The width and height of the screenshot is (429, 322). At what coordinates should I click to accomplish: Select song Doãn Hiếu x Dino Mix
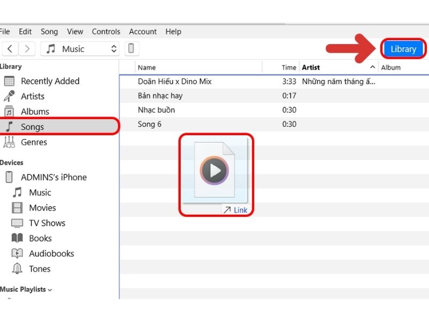point(175,82)
